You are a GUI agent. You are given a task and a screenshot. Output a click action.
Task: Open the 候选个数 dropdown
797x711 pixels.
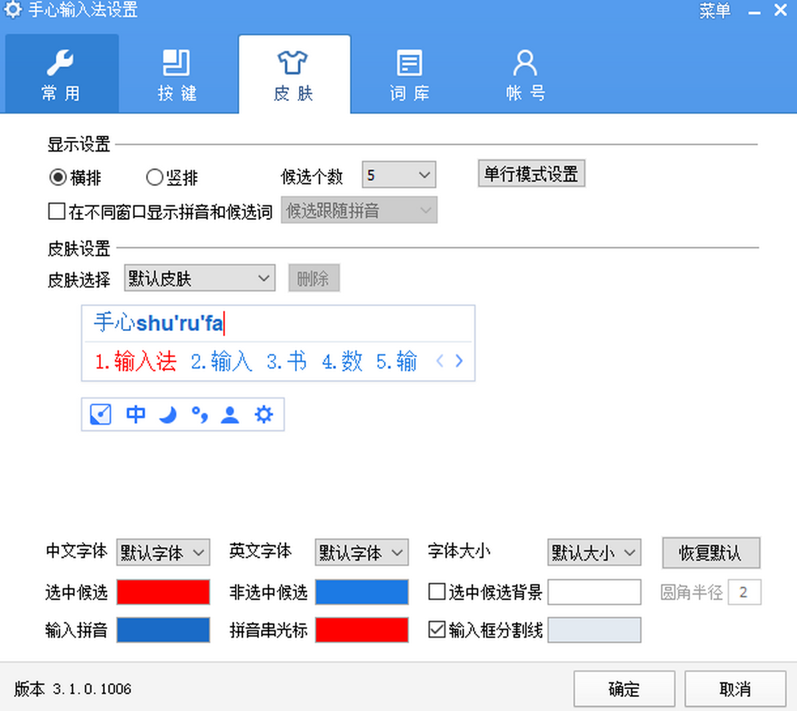pyautogui.click(x=398, y=175)
